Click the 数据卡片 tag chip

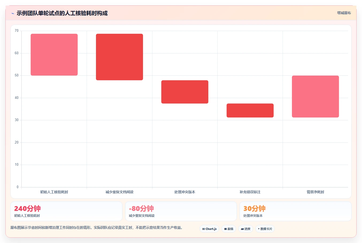(x=265, y=229)
